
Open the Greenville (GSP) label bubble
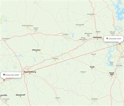[11, 75]
